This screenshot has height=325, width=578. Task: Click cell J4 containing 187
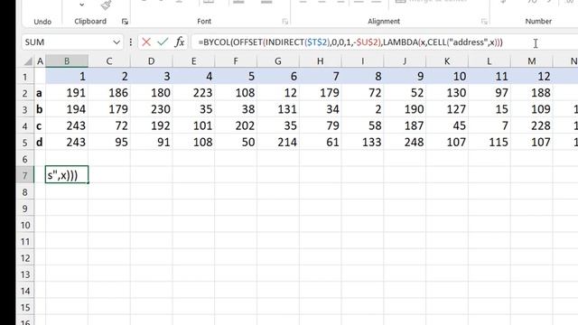405,126
